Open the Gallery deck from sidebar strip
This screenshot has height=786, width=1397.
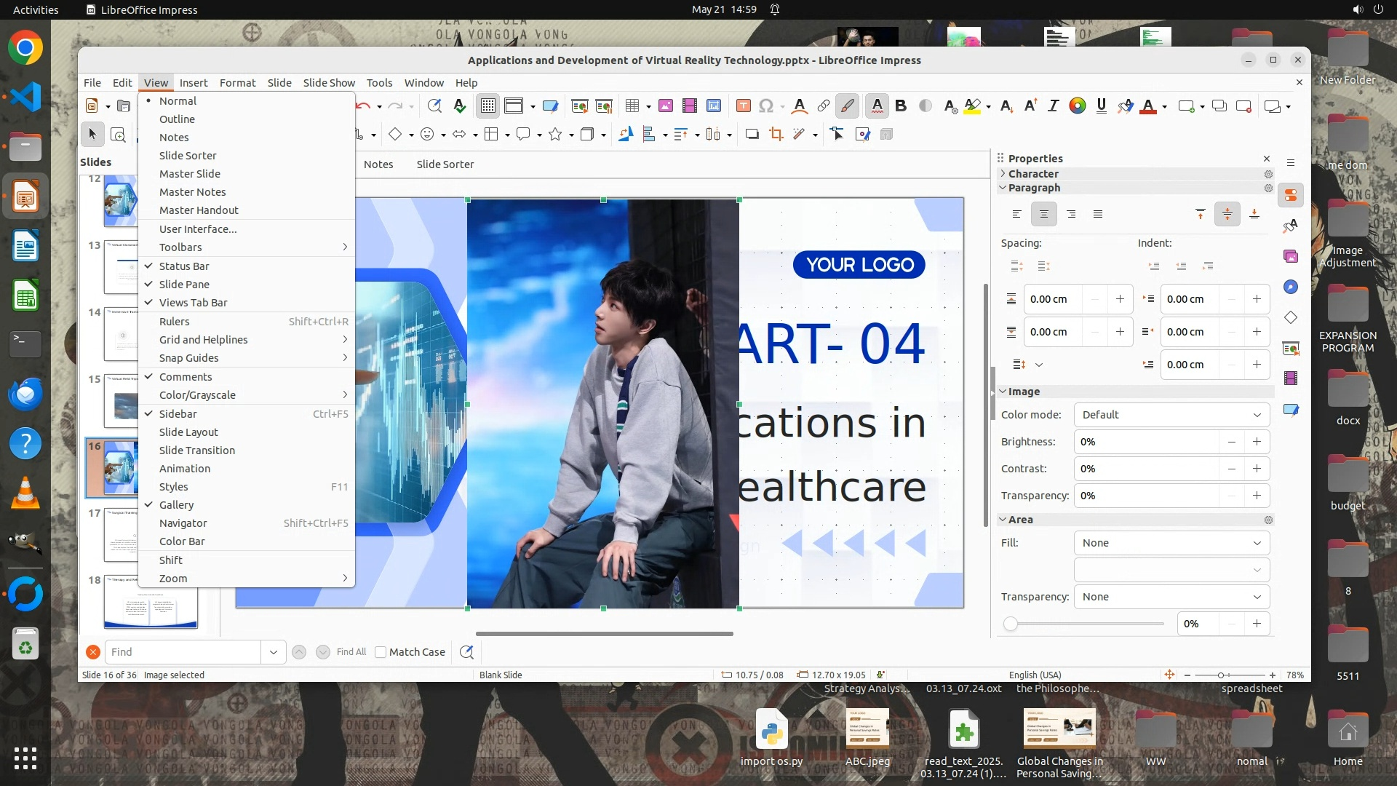click(1291, 256)
